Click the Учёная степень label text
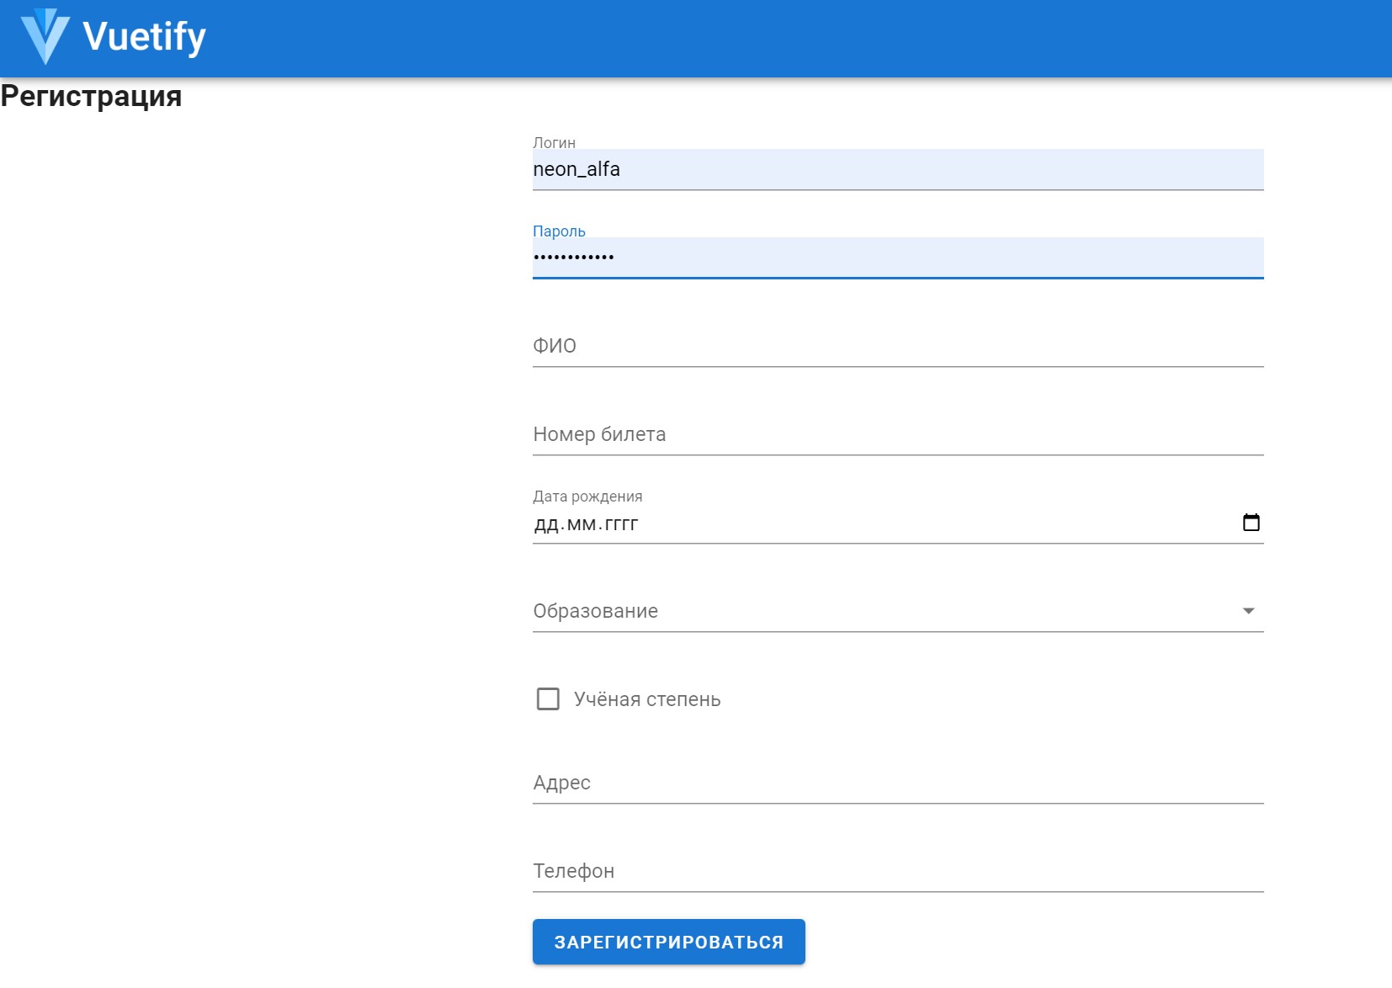This screenshot has width=1392, height=988. (x=646, y=699)
